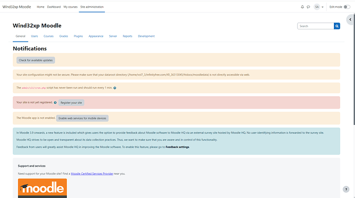Open the footer help question button
This screenshot has height=198, width=355.
[x=346, y=189]
